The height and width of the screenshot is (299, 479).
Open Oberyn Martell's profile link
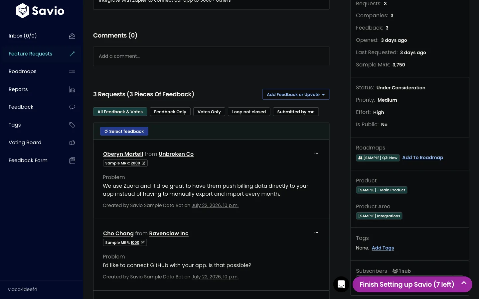click(123, 154)
